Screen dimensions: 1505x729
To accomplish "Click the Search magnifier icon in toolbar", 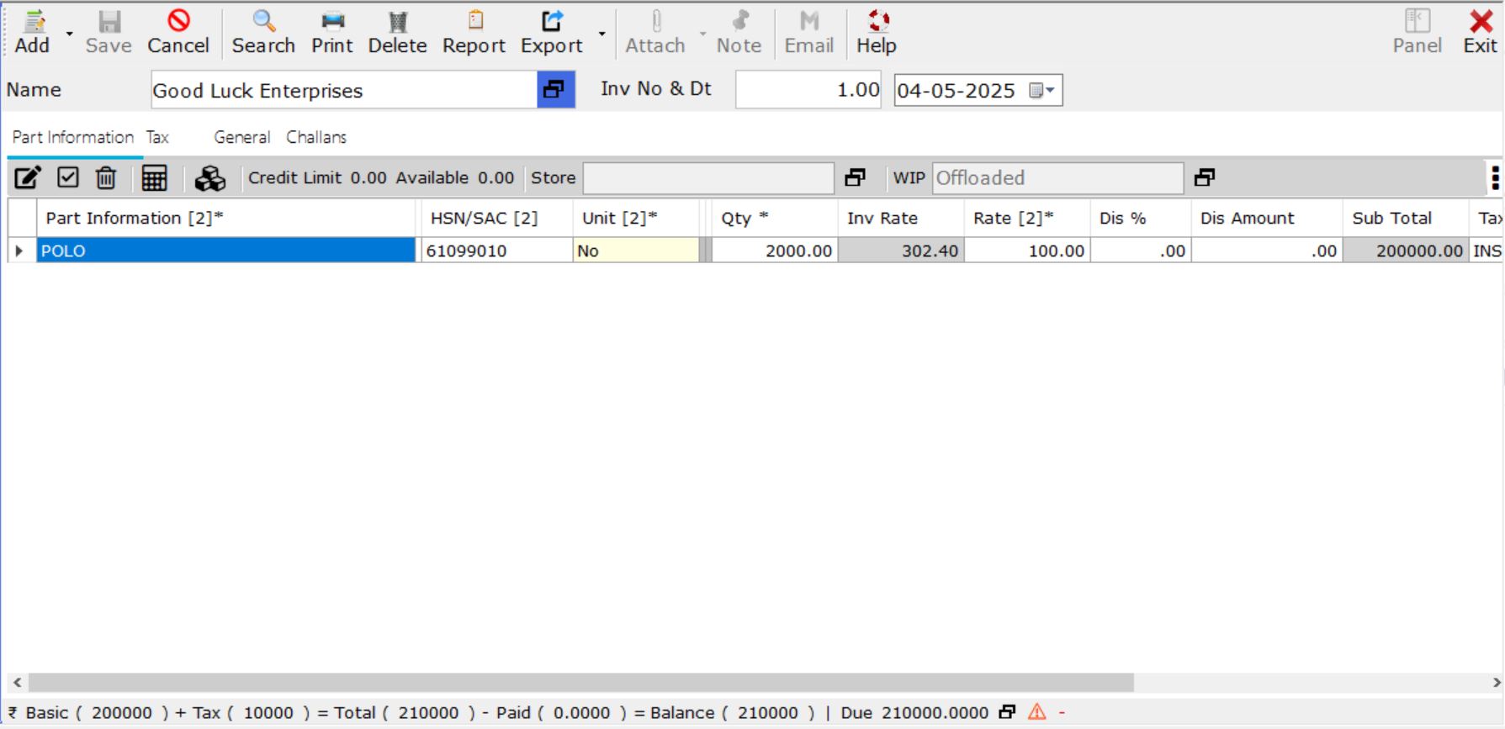I will pyautogui.click(x=263, y=22).
